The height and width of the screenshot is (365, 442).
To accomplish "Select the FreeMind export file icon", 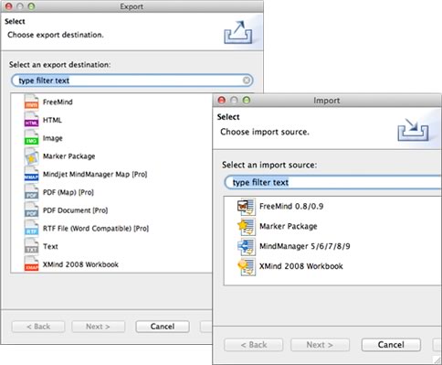I will pos(31,102).
